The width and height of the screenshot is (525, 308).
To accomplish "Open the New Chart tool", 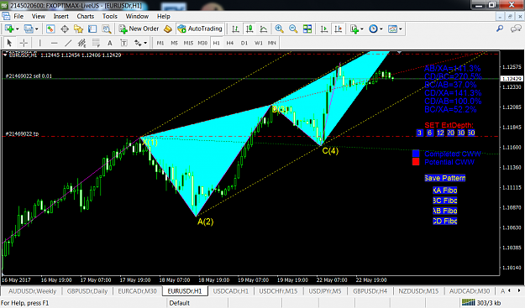I will [9, 29].
